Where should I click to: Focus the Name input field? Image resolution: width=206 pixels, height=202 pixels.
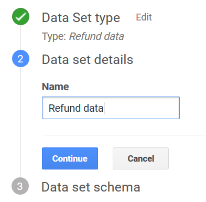coord(111,108)
